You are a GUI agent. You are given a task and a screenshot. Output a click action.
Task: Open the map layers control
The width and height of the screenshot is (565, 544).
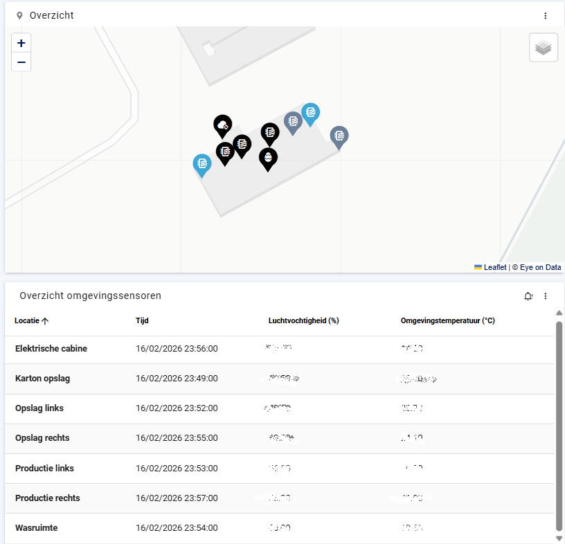[x=544, y=47]
